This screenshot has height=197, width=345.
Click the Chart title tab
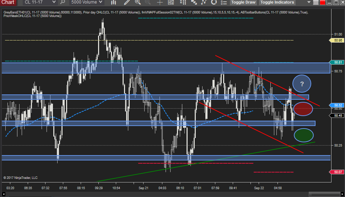pyautogui.click(x=8, y=2)
